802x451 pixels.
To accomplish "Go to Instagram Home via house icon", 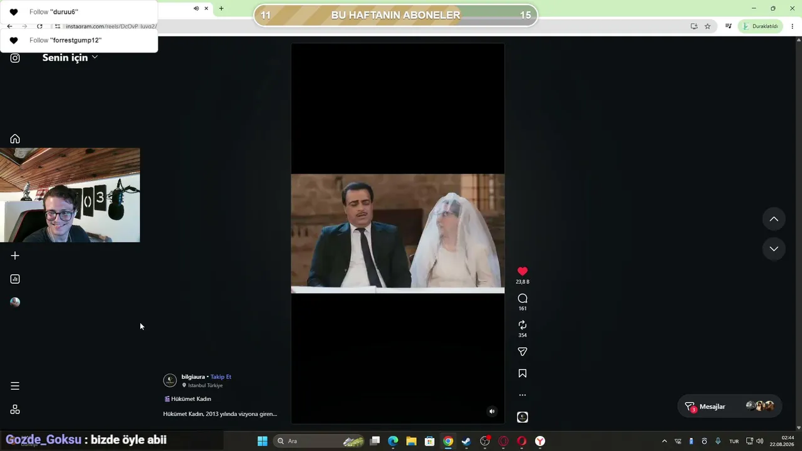I will [x=15, y=139].
